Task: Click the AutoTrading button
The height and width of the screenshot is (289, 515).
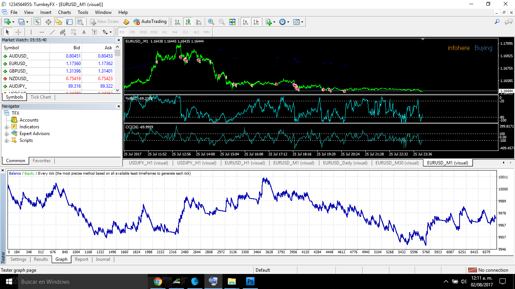Action: point(150,22)
